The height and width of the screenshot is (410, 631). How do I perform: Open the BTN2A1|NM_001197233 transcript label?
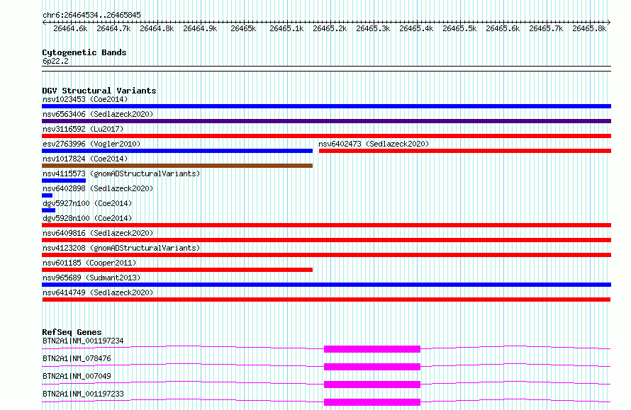coord(83,394)
